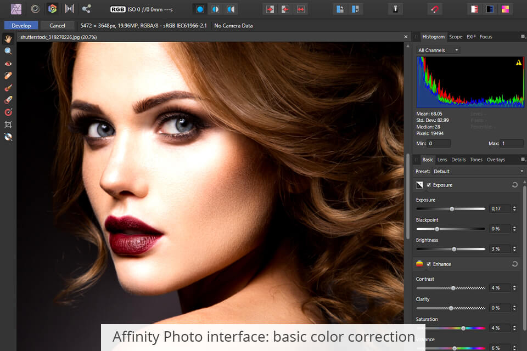
Task: Toggle the Exposure section checkbox
Action: coord(429,185)
